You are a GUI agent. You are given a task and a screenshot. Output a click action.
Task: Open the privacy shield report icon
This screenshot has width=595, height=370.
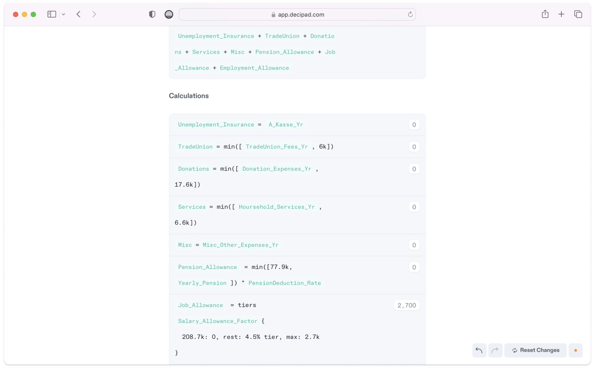coord(152,14)
